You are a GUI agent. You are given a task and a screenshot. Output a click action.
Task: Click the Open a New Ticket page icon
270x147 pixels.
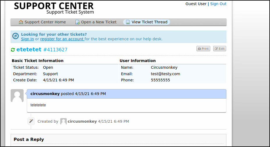(x=77, y=22)
